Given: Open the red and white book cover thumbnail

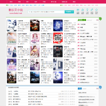Looking at the screenshot, I should click(x=58, y=38).
